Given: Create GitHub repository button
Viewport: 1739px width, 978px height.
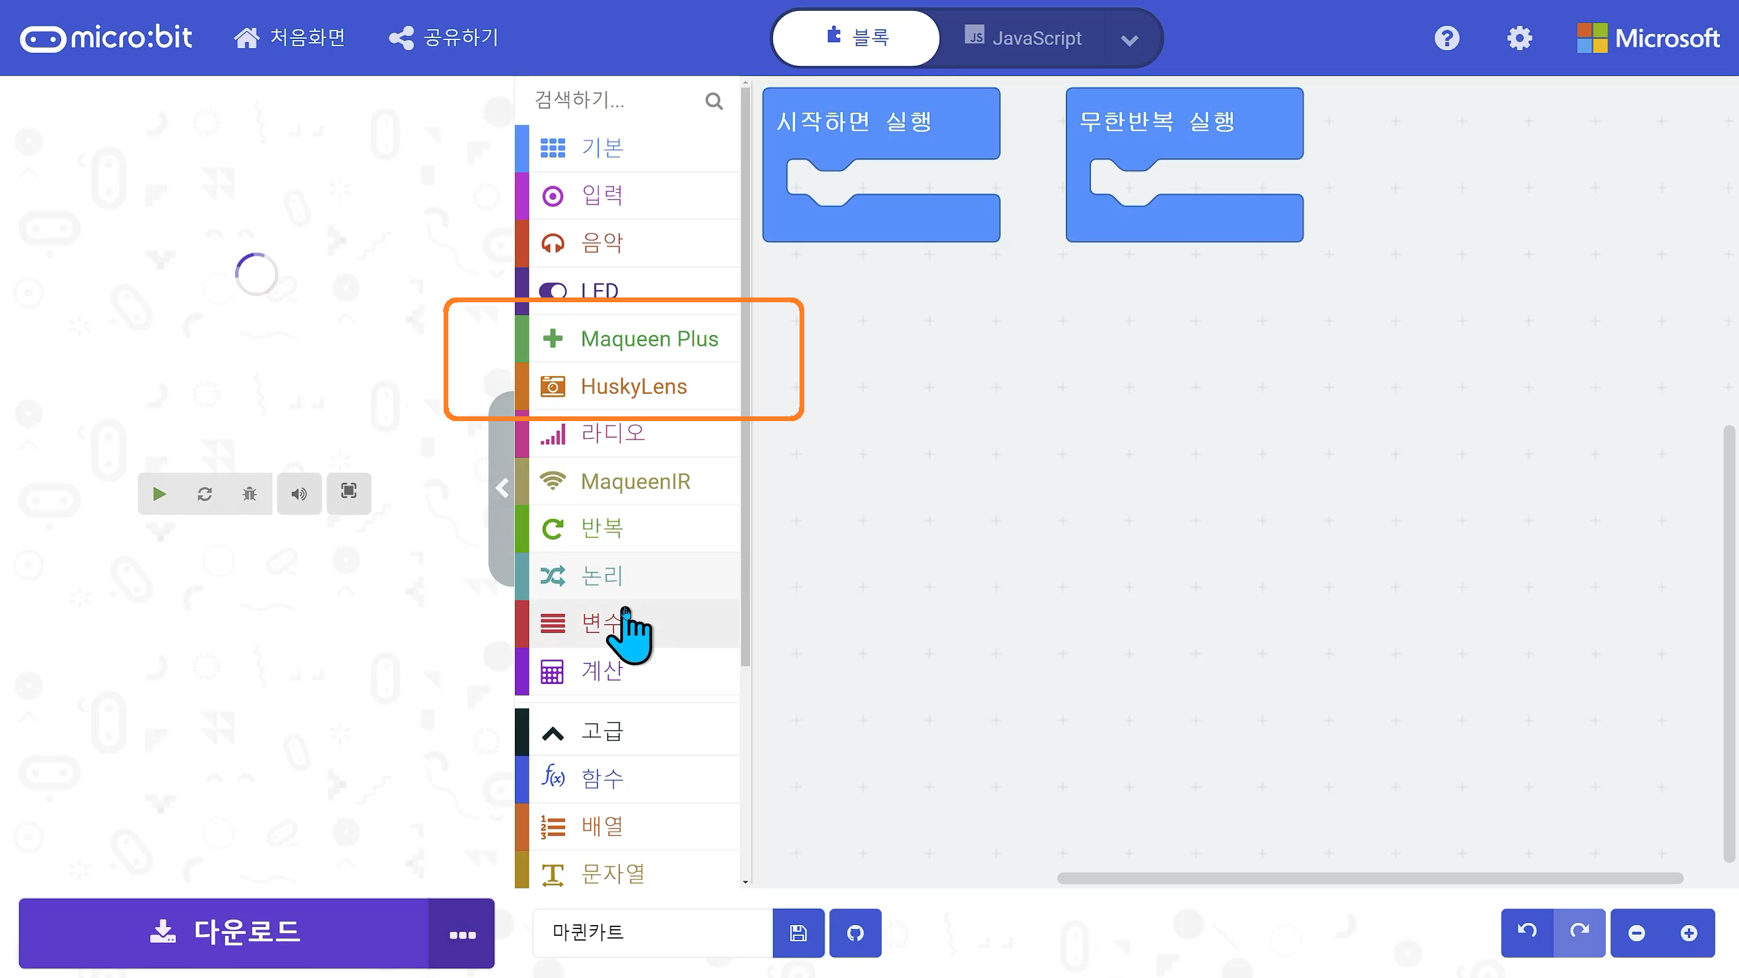Looking at the screenshot, I should coord(855,933).
